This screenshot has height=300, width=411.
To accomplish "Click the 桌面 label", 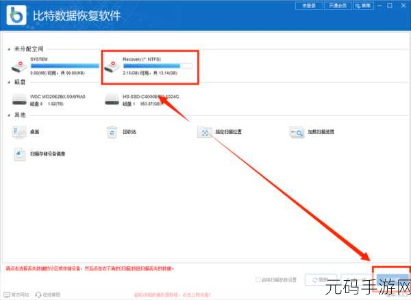I will [x=35, y=132].
